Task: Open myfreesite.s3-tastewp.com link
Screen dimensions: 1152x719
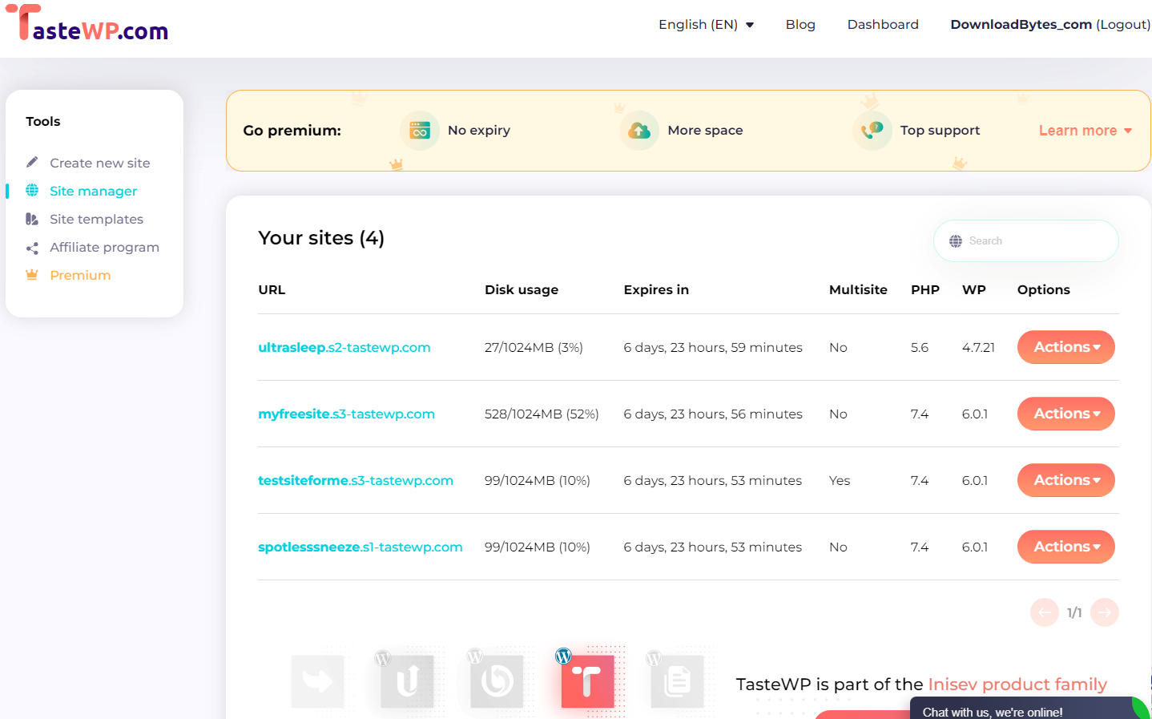Action: (x=346, y=414)
